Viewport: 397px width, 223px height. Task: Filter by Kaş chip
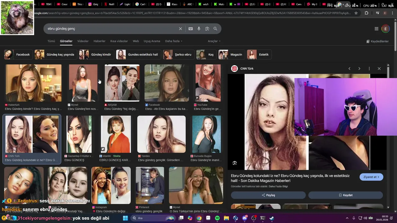206,55
